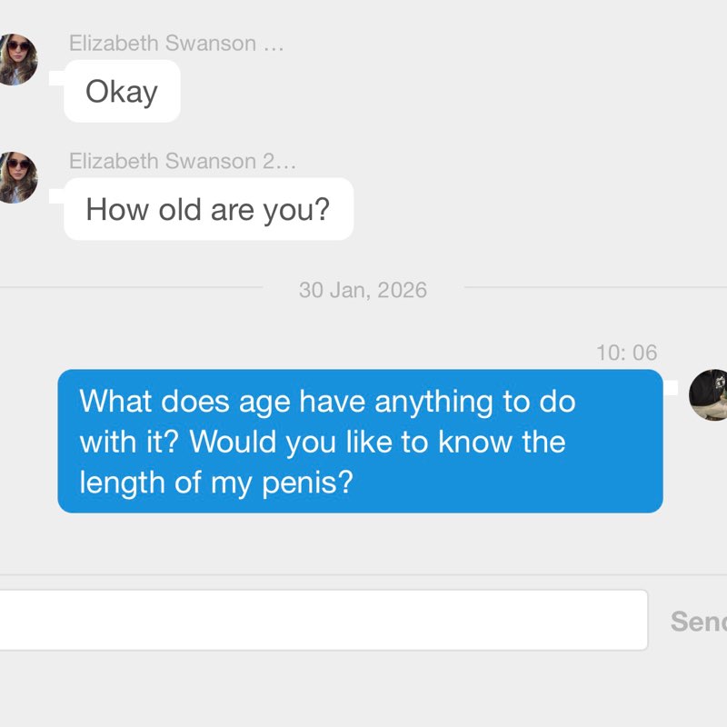Click empty chat background below the blue message
Screen dimensions: 727x727
tap(363, 543)
